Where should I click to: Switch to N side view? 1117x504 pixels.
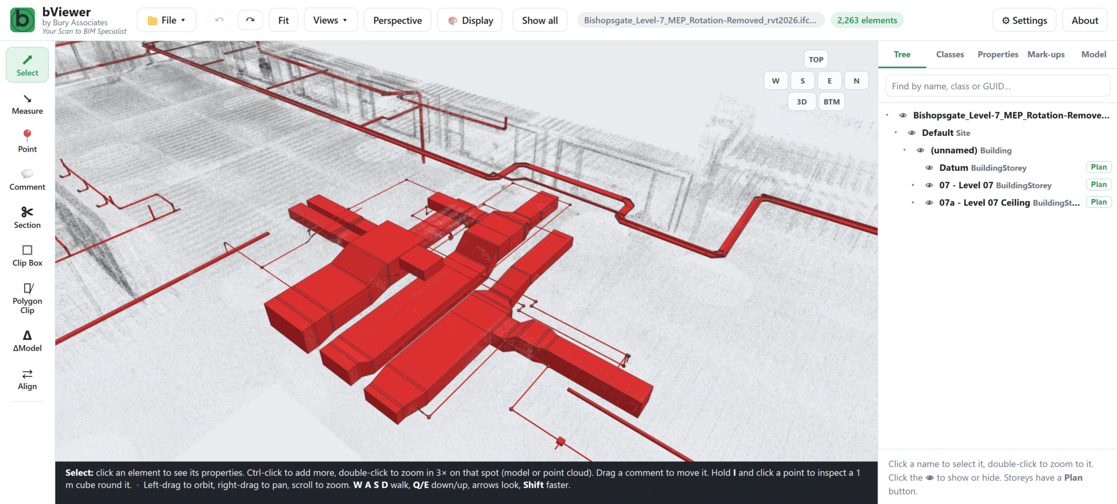(x=856, y=81)
